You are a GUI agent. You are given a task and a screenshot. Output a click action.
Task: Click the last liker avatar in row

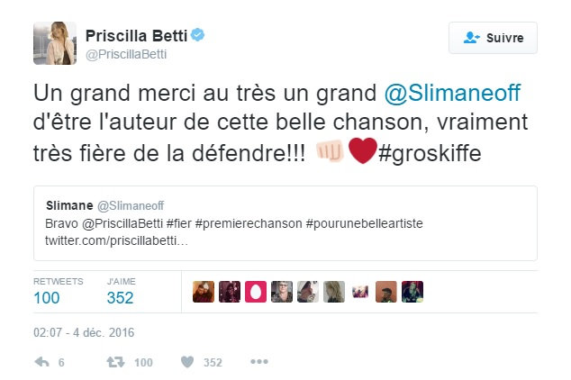(x=412, y=292)
